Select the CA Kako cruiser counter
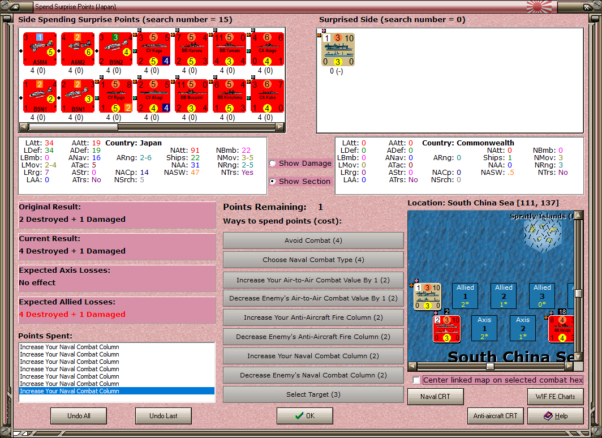602x438 pixels. [268, 96]
